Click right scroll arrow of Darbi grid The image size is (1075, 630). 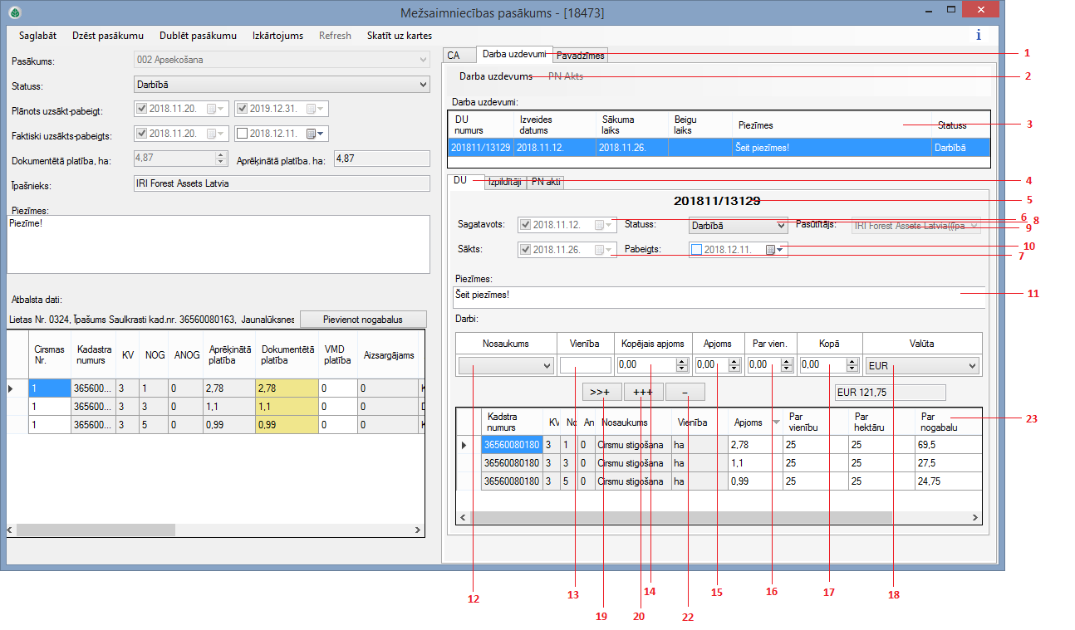tap(974, 517)
